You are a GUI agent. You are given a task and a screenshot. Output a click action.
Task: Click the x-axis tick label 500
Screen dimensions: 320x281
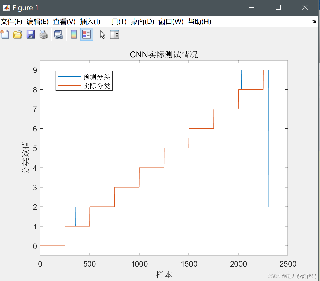click(90, 264)
